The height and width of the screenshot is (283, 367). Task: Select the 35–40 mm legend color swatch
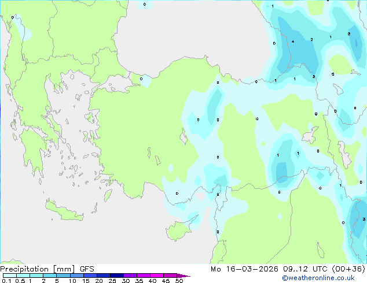(x=143, y=275)
